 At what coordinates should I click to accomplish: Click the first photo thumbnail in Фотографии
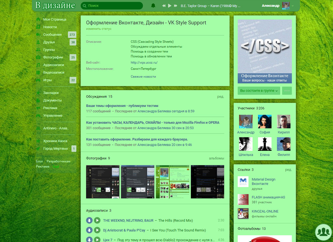point(103,181)
